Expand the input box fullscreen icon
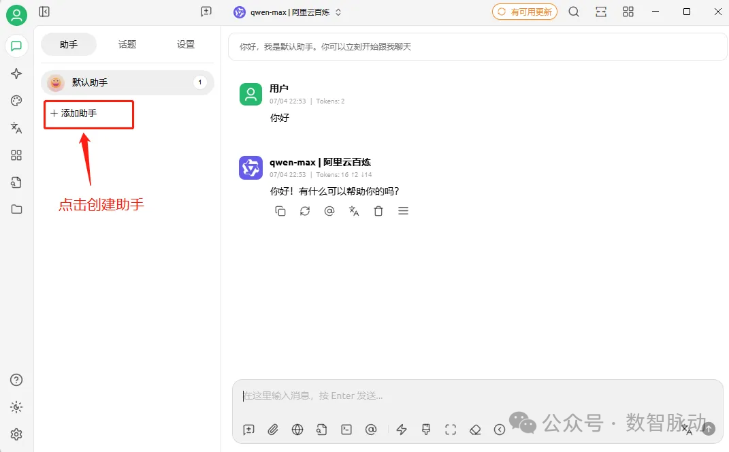The width and height of the screenshot is (729, 452). tap(451, 430)
